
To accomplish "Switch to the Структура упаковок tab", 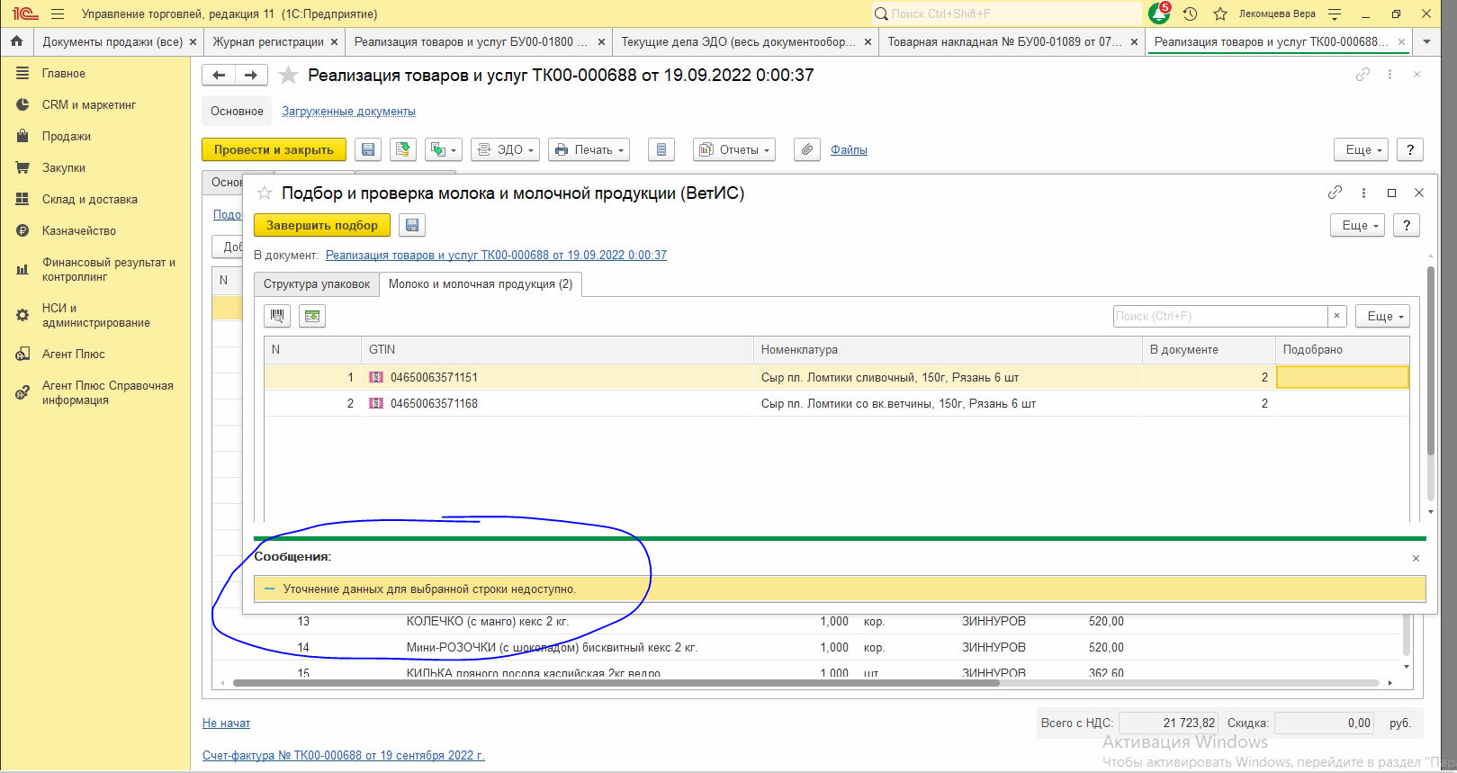I will [316, 284].
